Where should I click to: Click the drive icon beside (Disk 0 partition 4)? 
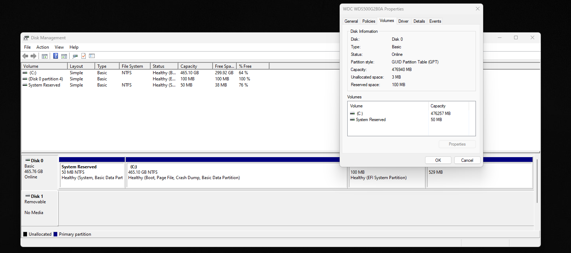point(25,79)
